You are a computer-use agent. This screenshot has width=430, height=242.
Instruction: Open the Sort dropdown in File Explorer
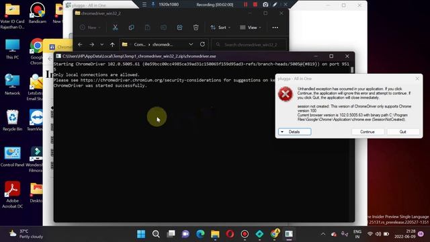tap(220, 28)
